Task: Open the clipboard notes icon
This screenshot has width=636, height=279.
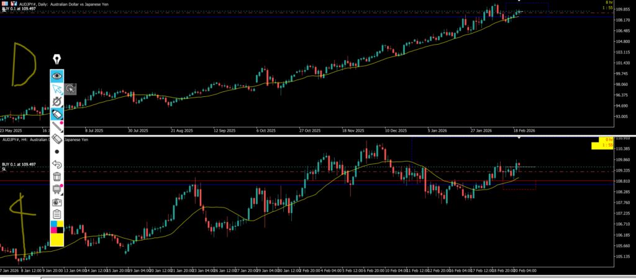Action: tap(57, 214)
